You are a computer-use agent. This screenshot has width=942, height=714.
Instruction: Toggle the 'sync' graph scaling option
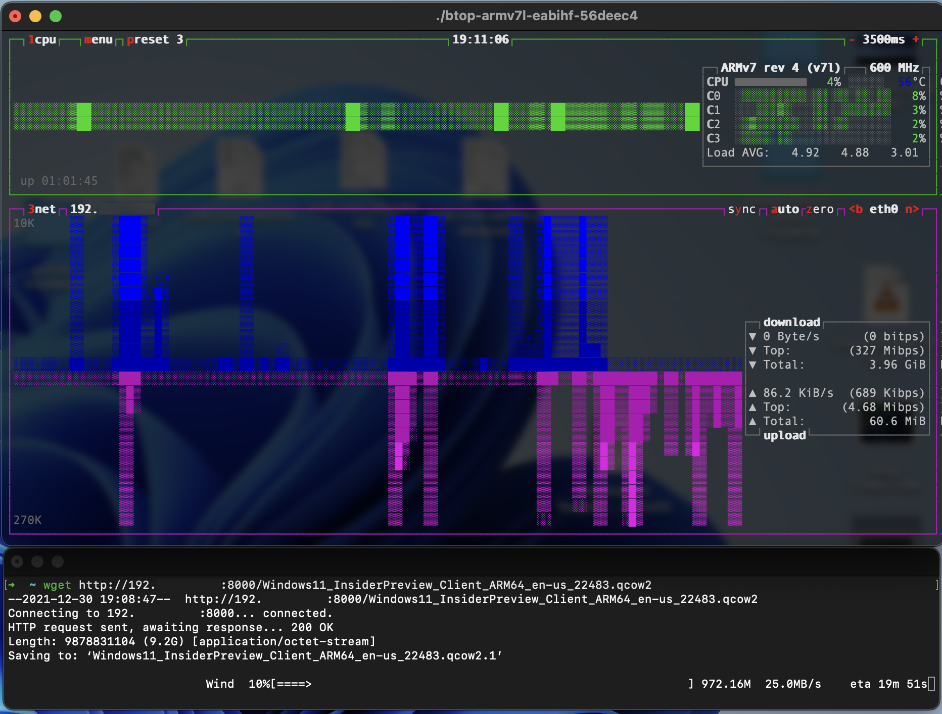pos(741,209)
